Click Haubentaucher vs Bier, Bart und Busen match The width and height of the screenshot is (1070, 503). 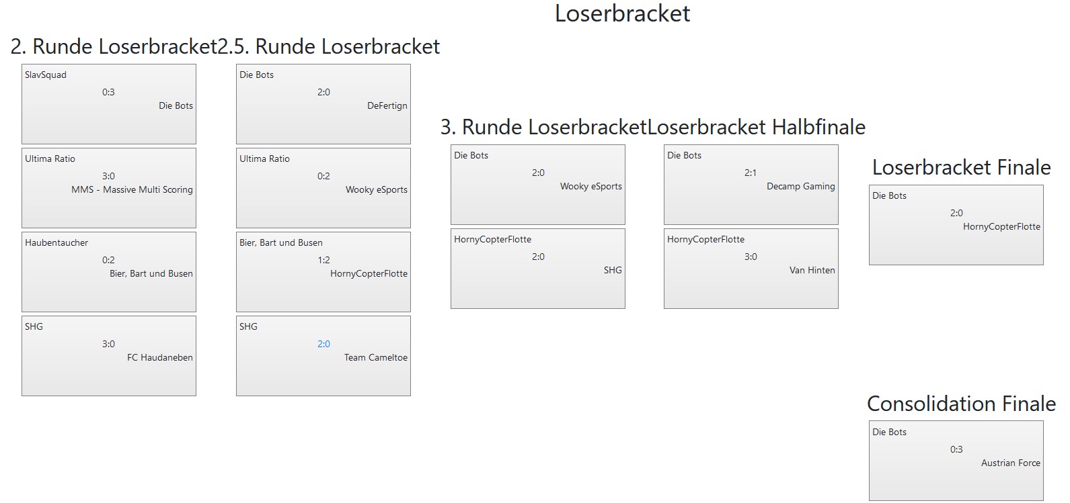(x=109, y=272)
